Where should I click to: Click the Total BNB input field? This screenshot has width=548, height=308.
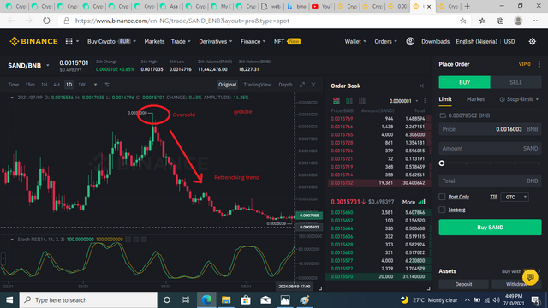click(x=490, y=181)
